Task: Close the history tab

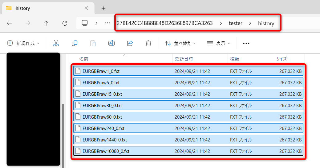Action: pos(86,8)
